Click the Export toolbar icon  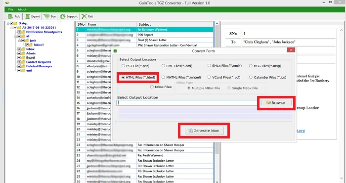[x=27, y=16]
